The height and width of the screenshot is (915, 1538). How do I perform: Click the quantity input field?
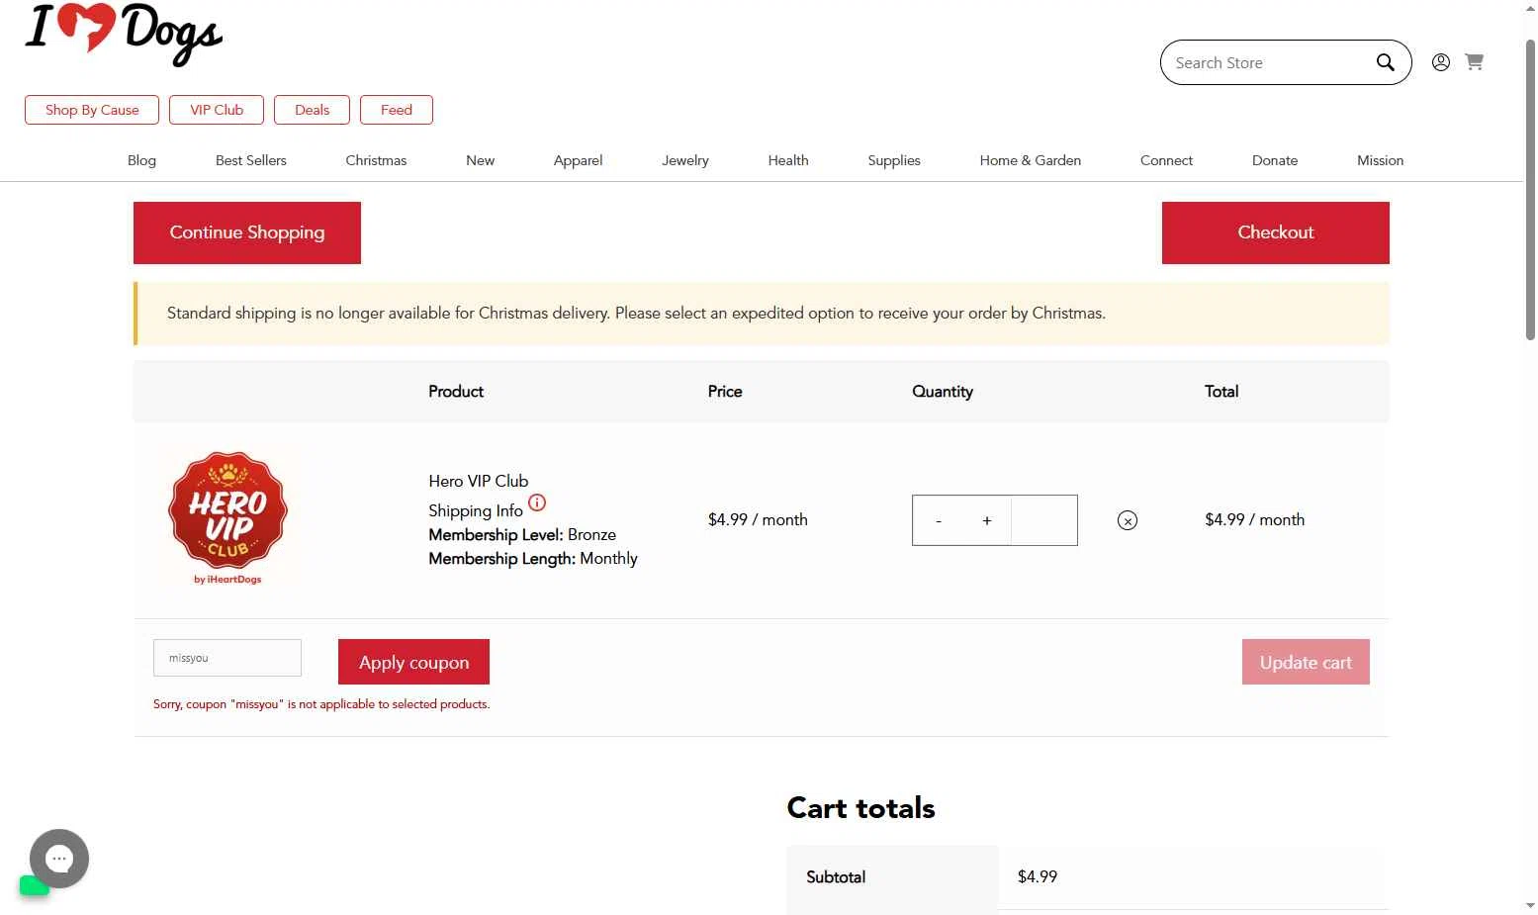(x=1043, y=520)
